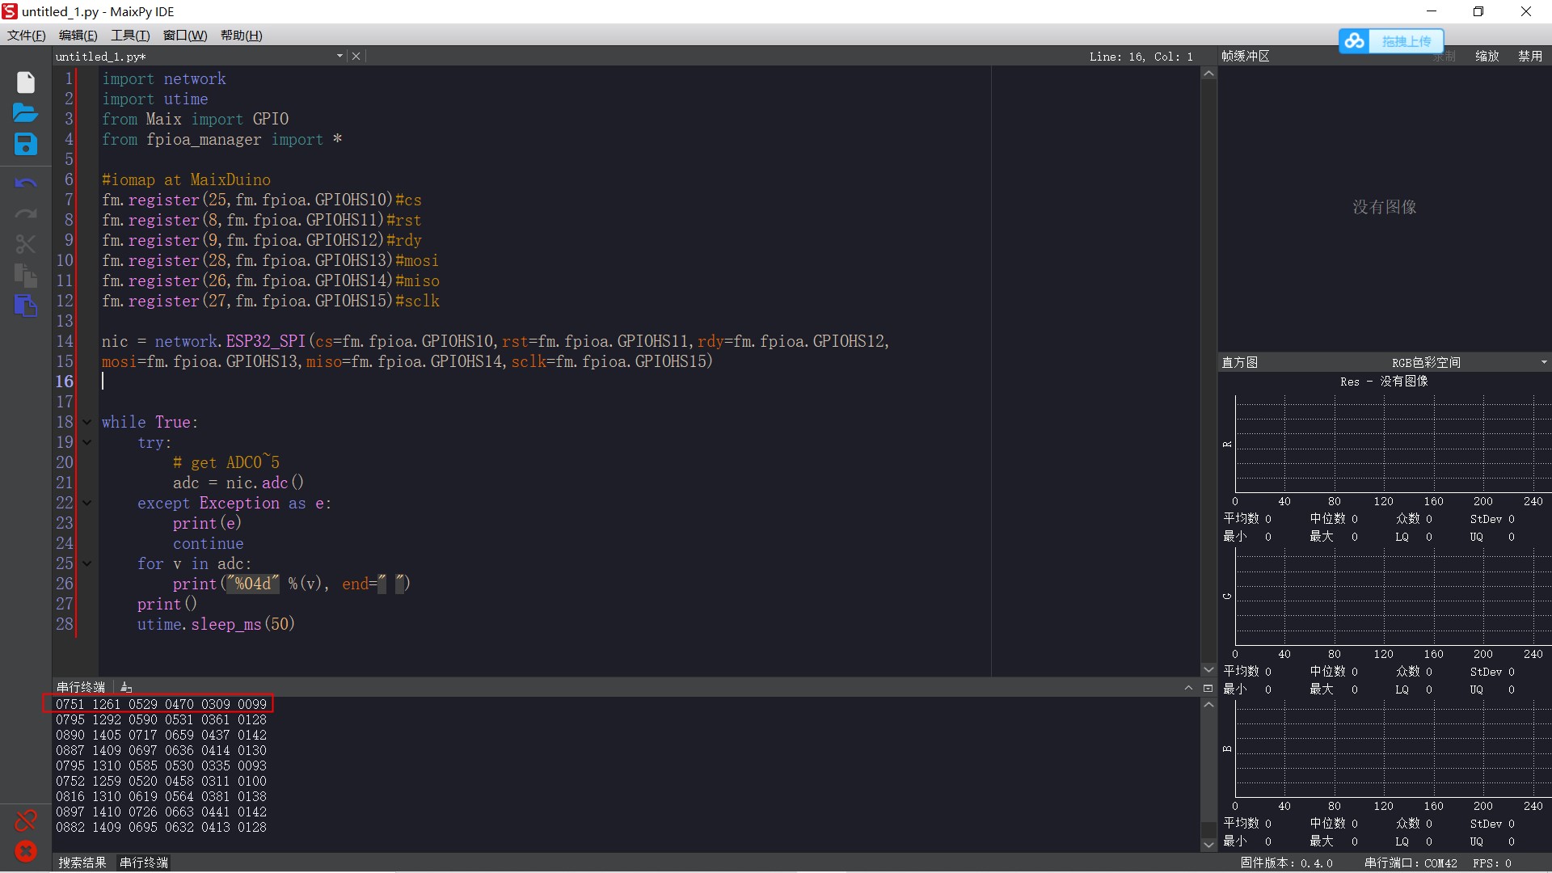This screenshot has height=873, width=1552.
Task: Maximize serial terminal panel icon
Action: [1208, 688]
